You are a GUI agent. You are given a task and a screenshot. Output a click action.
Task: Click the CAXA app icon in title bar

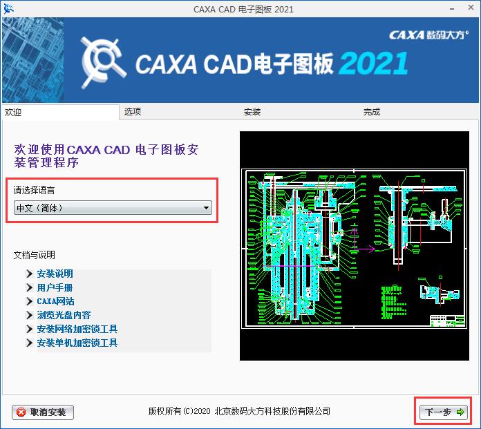(8, 9)
